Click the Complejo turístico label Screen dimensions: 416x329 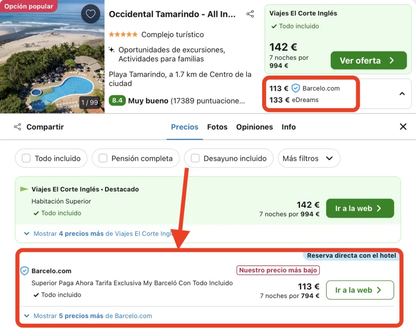click(173, 34)
